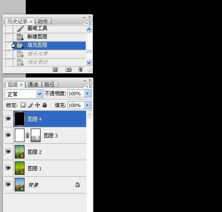Select the white 图层 3 layer thumbnail
Image resolution: width=222 pixels, height=212 pixels.
coord(19,135)
